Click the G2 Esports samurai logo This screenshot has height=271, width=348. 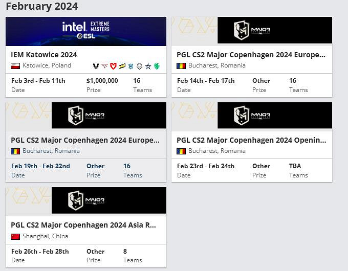click(139, 66)
